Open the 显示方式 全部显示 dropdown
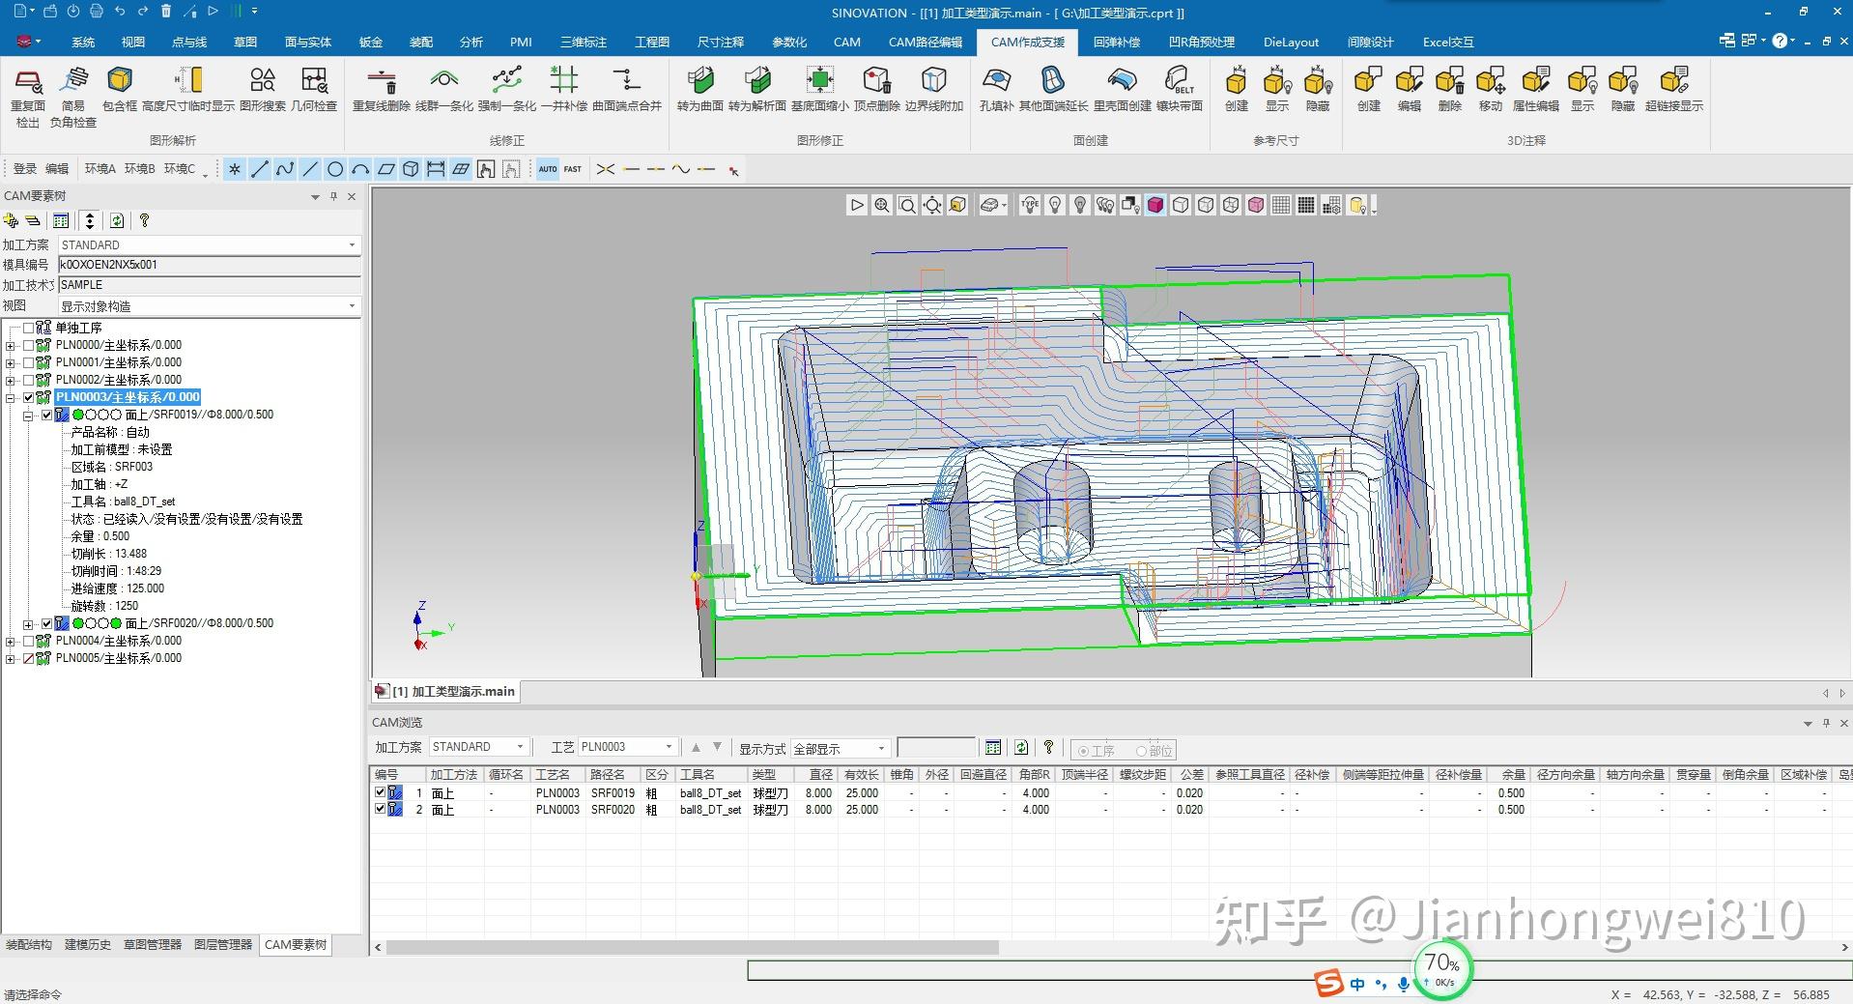The image size is (1853, 1004). click(880, 749)
